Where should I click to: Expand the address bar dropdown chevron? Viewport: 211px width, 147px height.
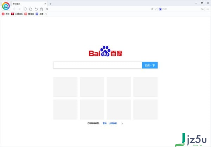tap(156, 9)
